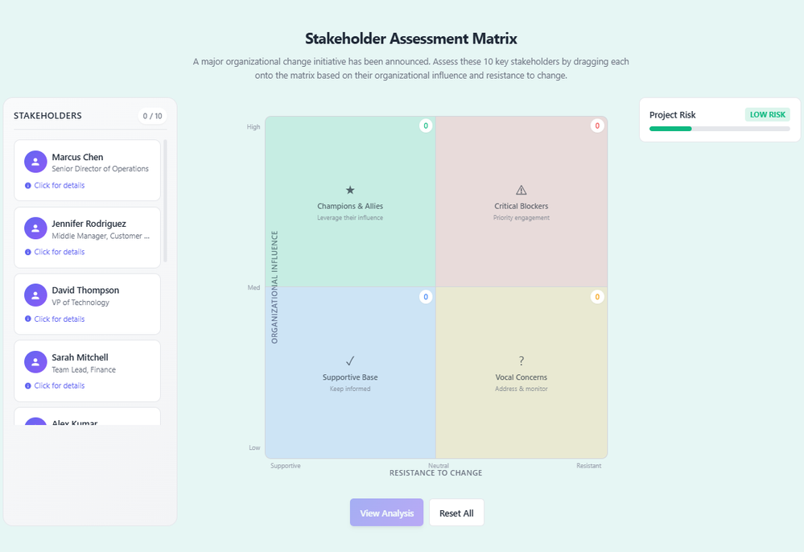Click Jennifer Rodriguez's avatar icon
Viewport: 804px width, 552px height.
(35, 229)
